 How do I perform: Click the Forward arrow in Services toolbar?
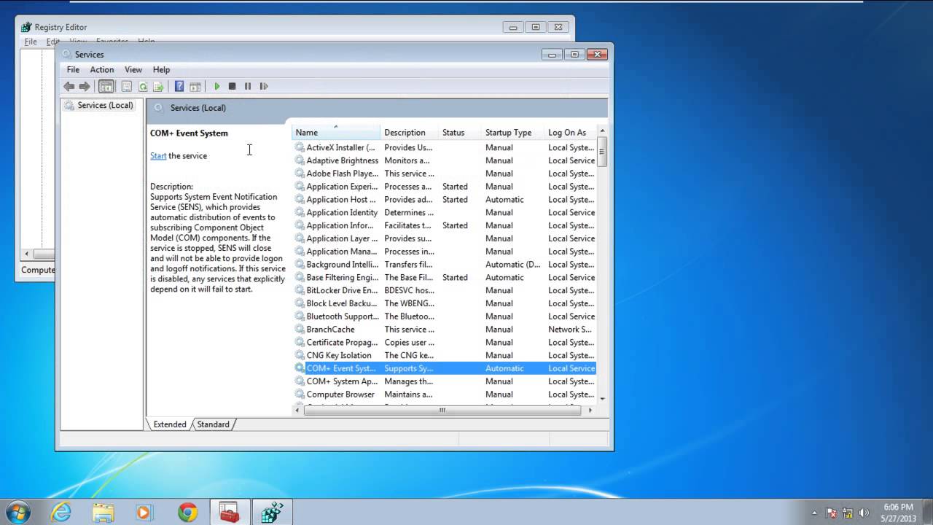[85, 86]
